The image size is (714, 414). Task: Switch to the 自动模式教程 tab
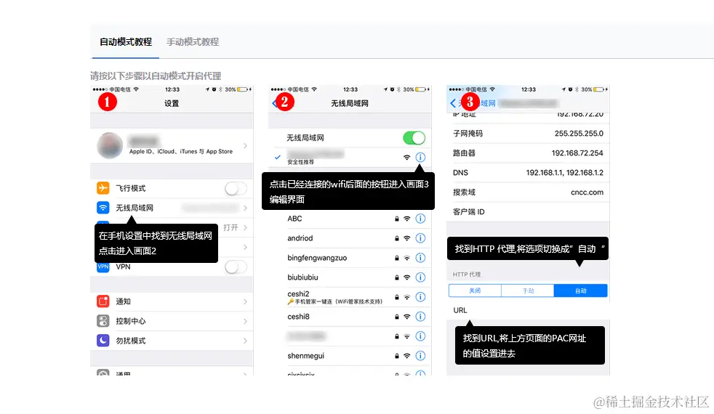(x=126, y=42)
